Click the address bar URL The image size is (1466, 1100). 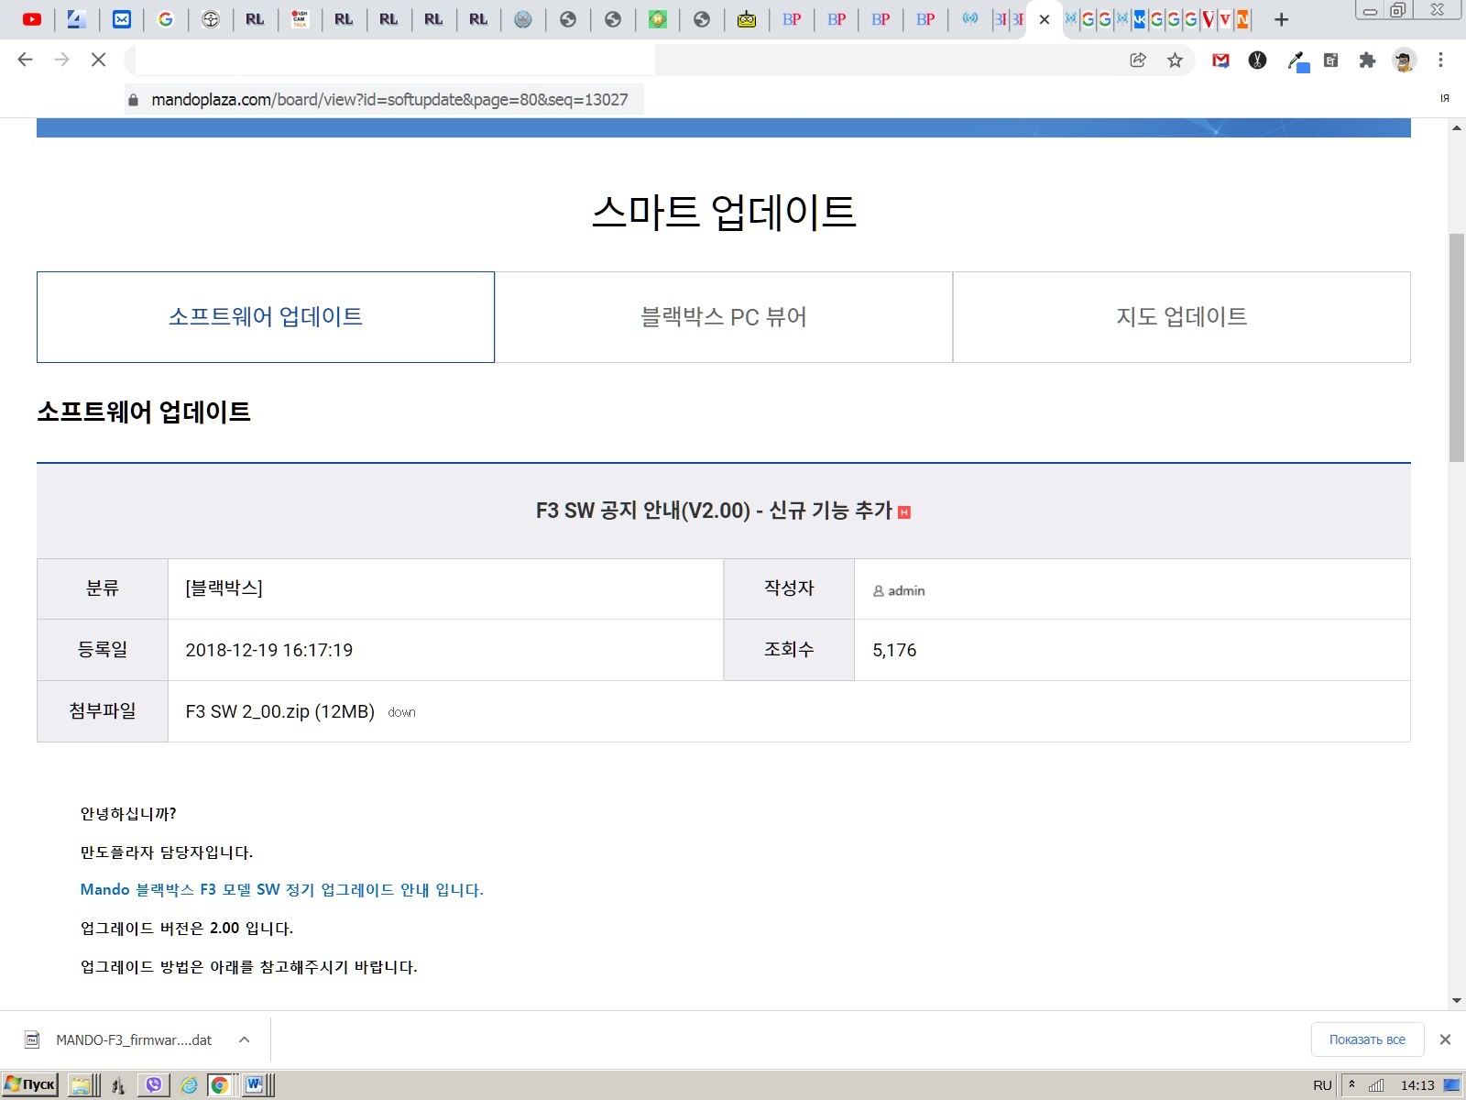click(389, 100)
